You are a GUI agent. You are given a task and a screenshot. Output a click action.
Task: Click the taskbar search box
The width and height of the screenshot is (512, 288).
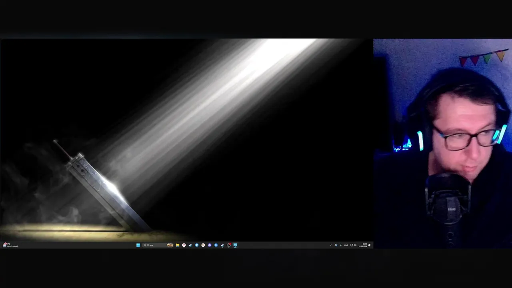(x=158, y=245)
